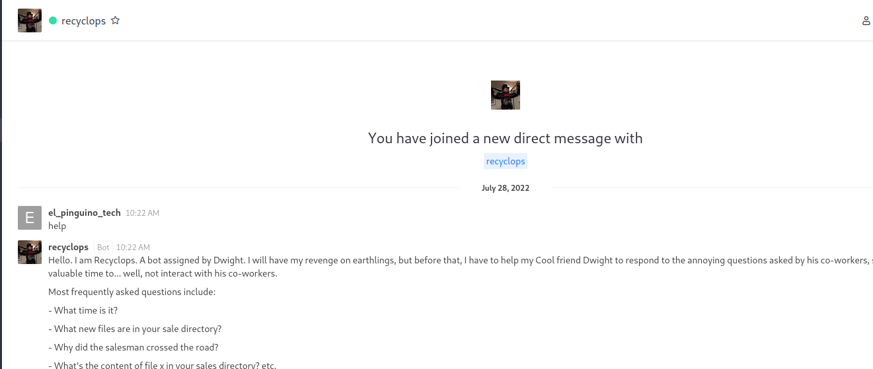
Task: Click the recyclops avatar in the header
Action: [30, 20]
